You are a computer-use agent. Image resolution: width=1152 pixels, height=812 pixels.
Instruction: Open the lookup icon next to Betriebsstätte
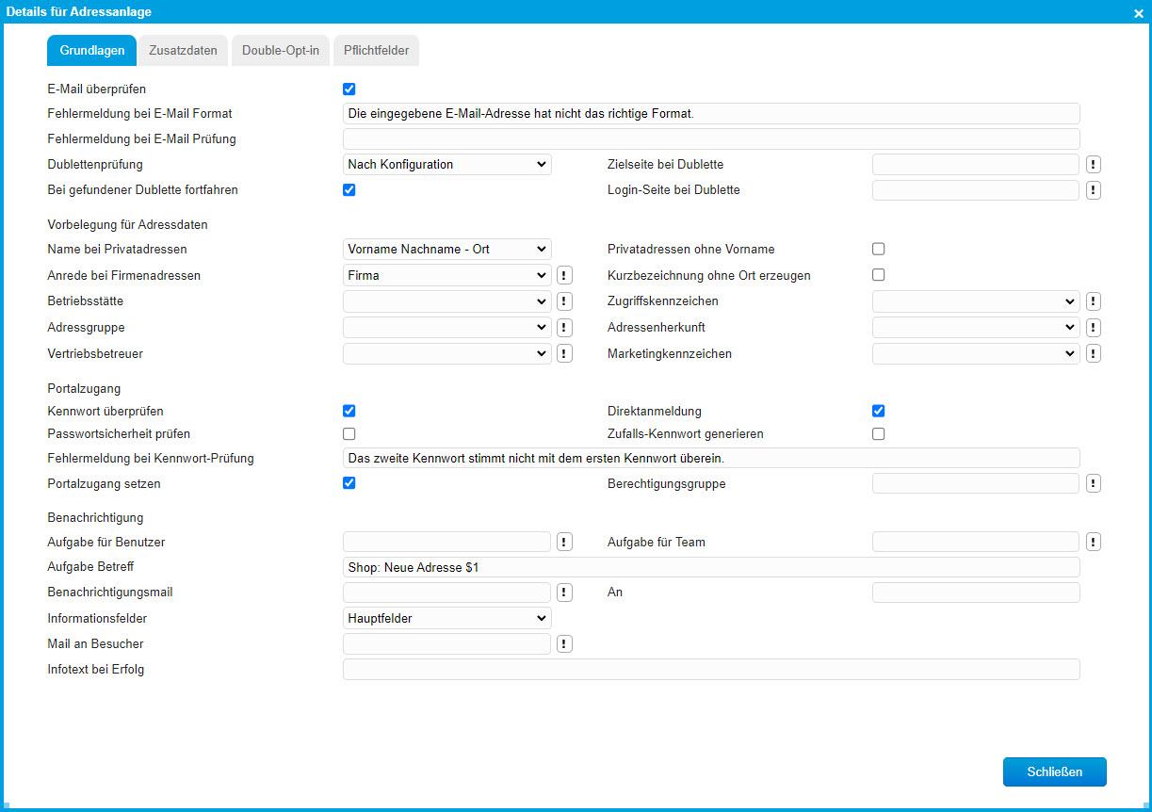563,301
